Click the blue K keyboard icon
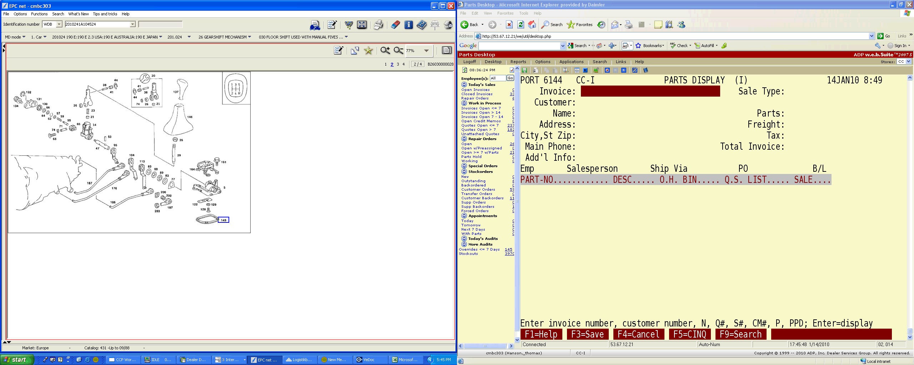The width and height of the screenshot is (914, 365). (585, 70)
